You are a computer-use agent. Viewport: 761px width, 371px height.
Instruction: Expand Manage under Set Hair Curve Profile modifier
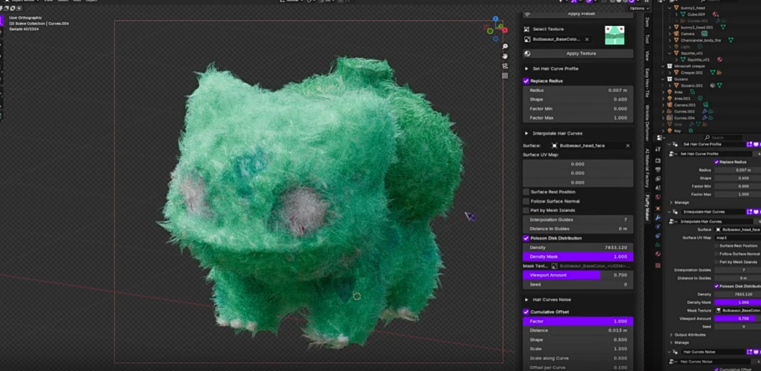(671, 203)
